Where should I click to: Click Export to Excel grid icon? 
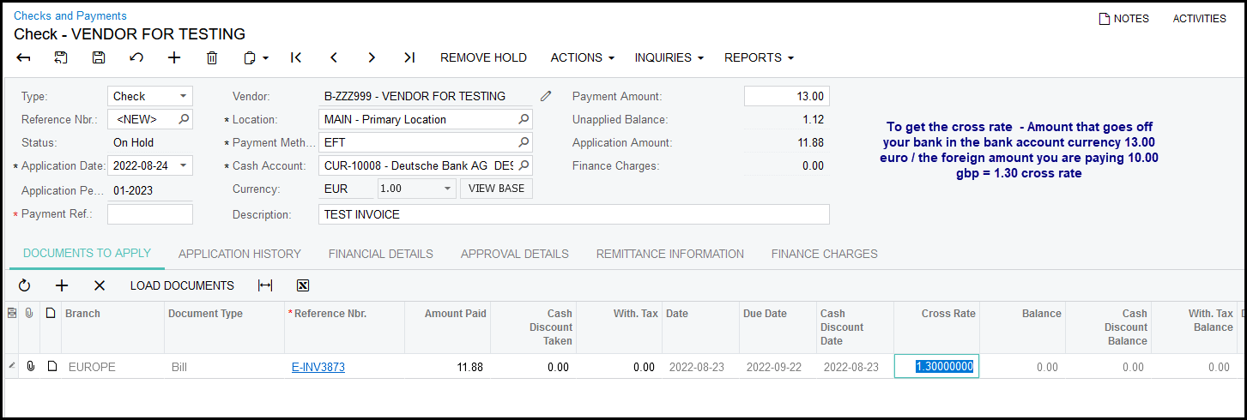point(303,285)
